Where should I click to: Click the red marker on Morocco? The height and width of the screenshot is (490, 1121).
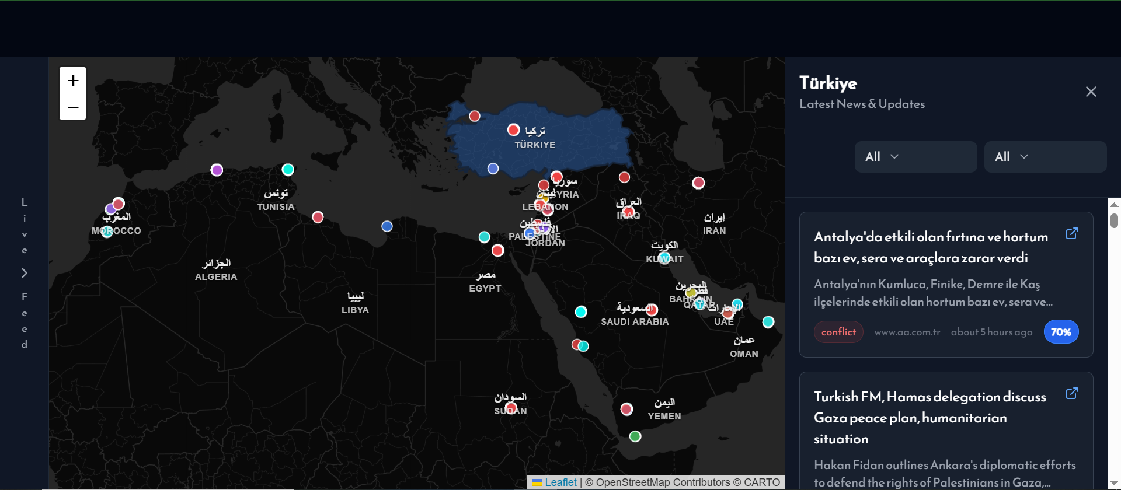pos(119,204)
